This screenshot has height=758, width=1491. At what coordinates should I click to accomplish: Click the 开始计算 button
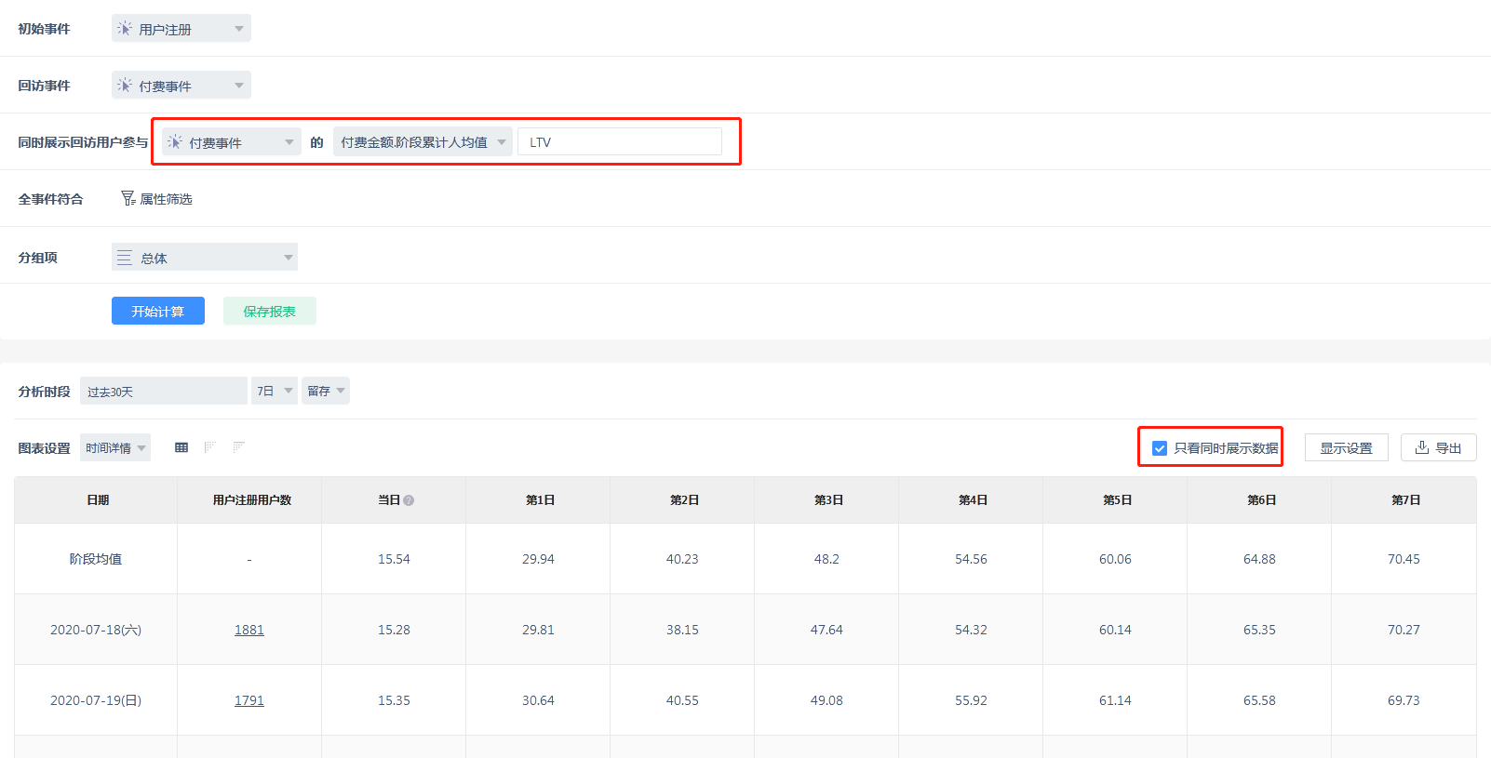[x=158, y=311]
